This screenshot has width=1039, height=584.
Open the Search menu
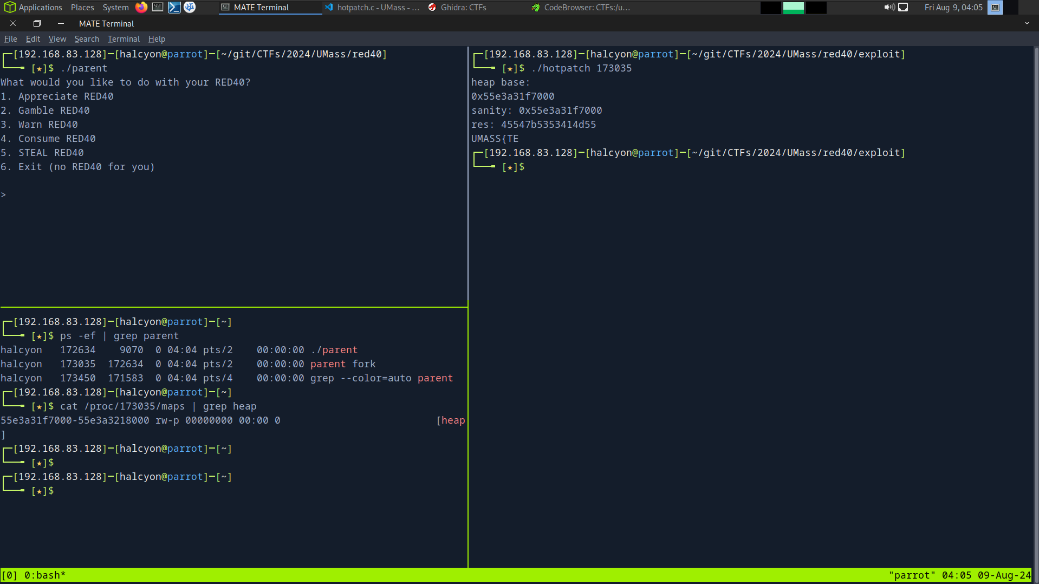tap(87, 39)
